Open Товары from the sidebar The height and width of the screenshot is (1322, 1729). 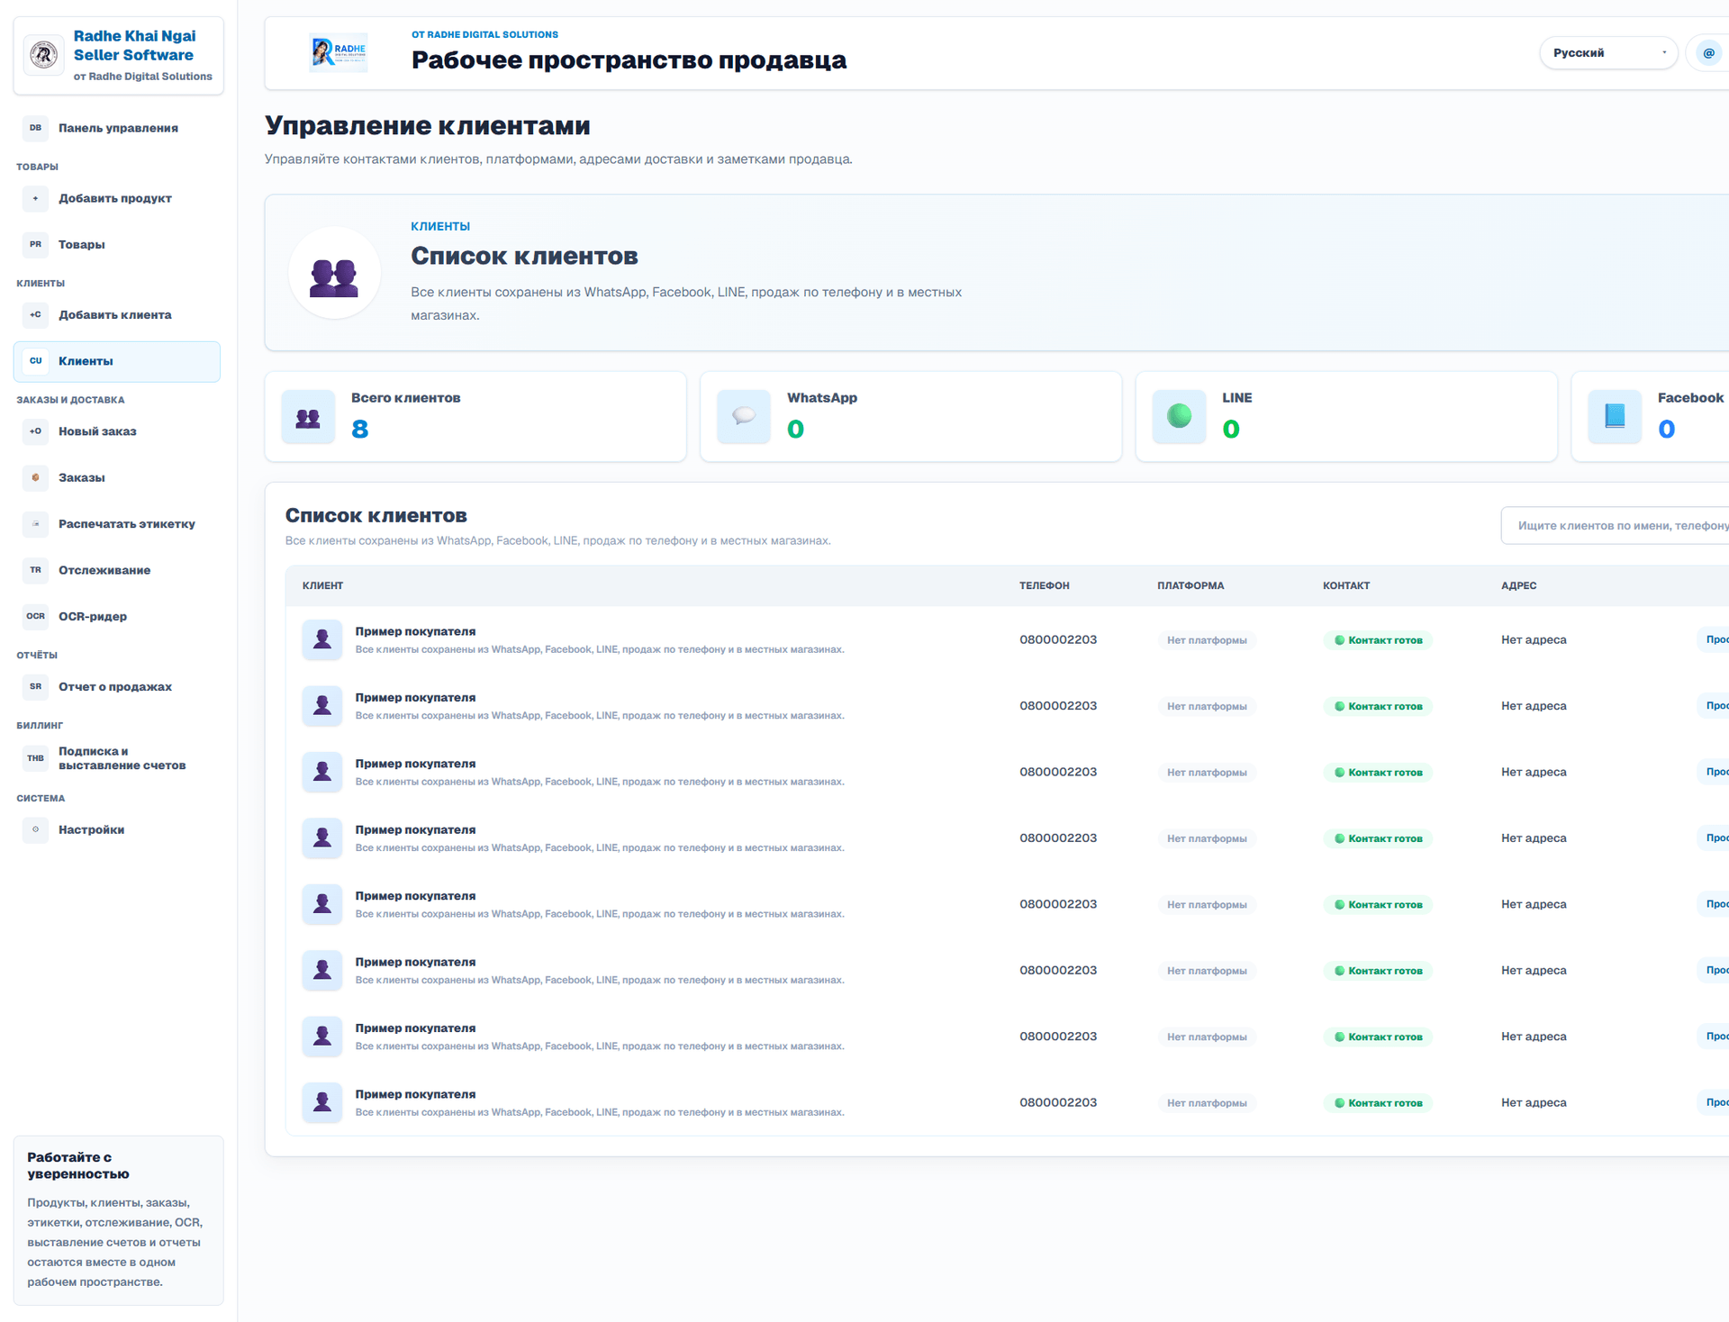[117, 244]
